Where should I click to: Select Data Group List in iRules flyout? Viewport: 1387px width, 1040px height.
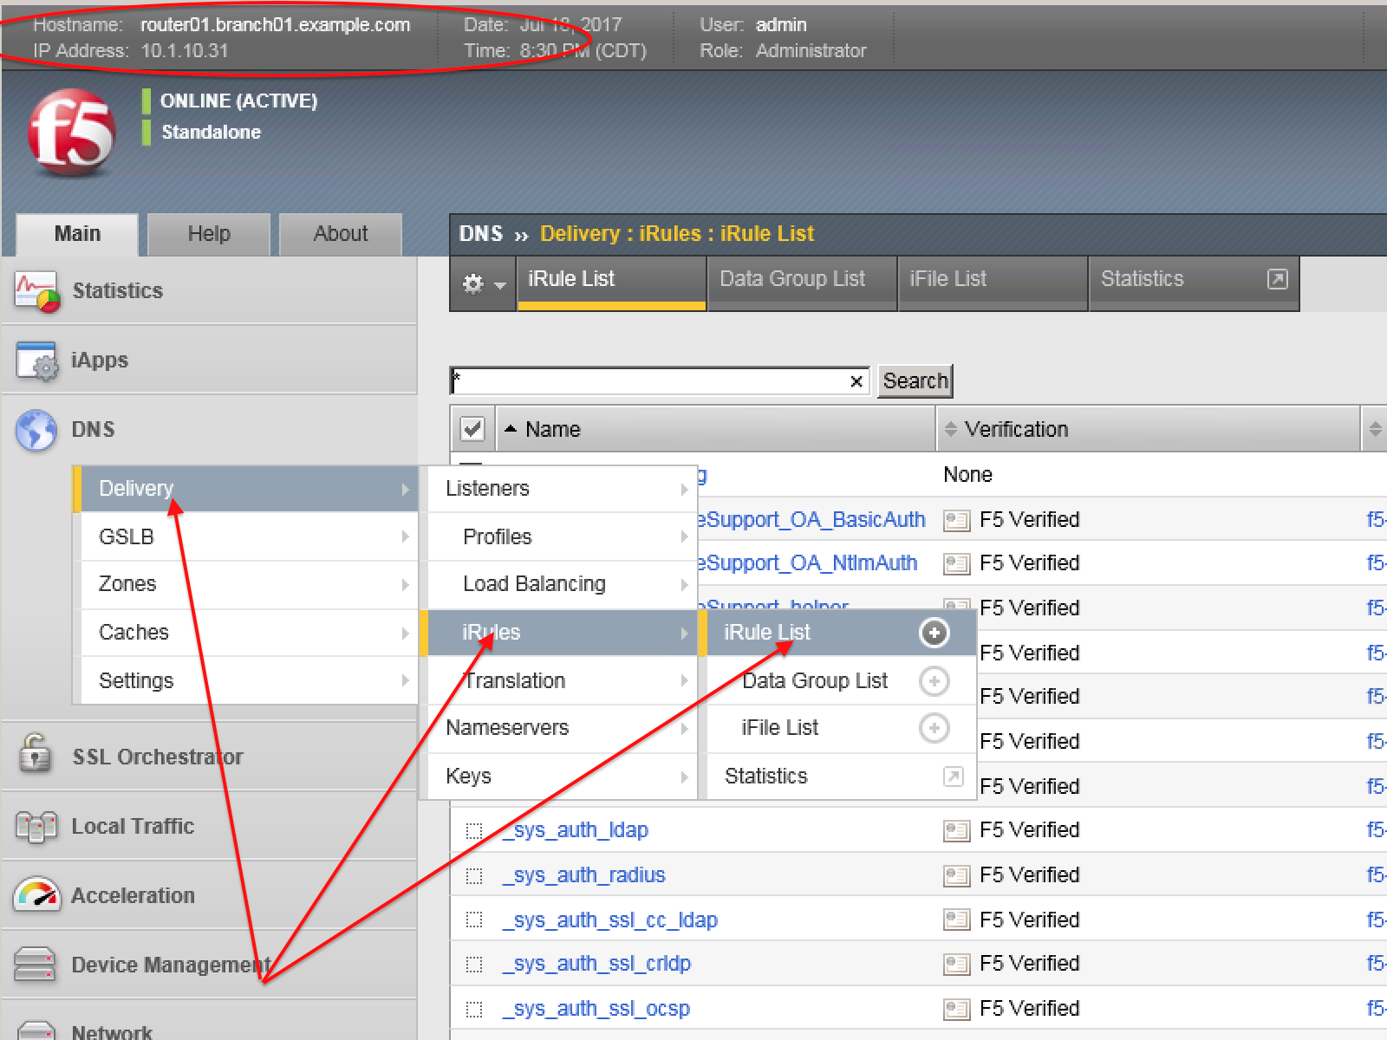tap(815, 681)
